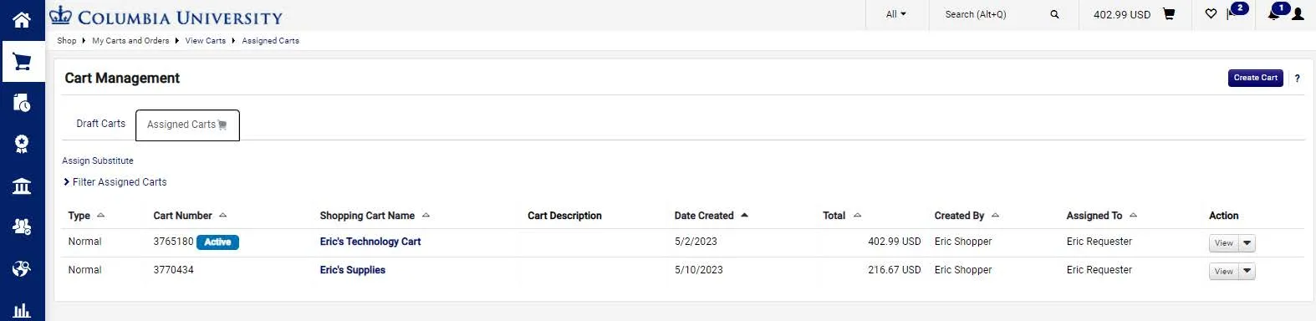Screen dimensions: 1316x321
Task: Open the All search scope dropdown
Action: tap(895, 14)
